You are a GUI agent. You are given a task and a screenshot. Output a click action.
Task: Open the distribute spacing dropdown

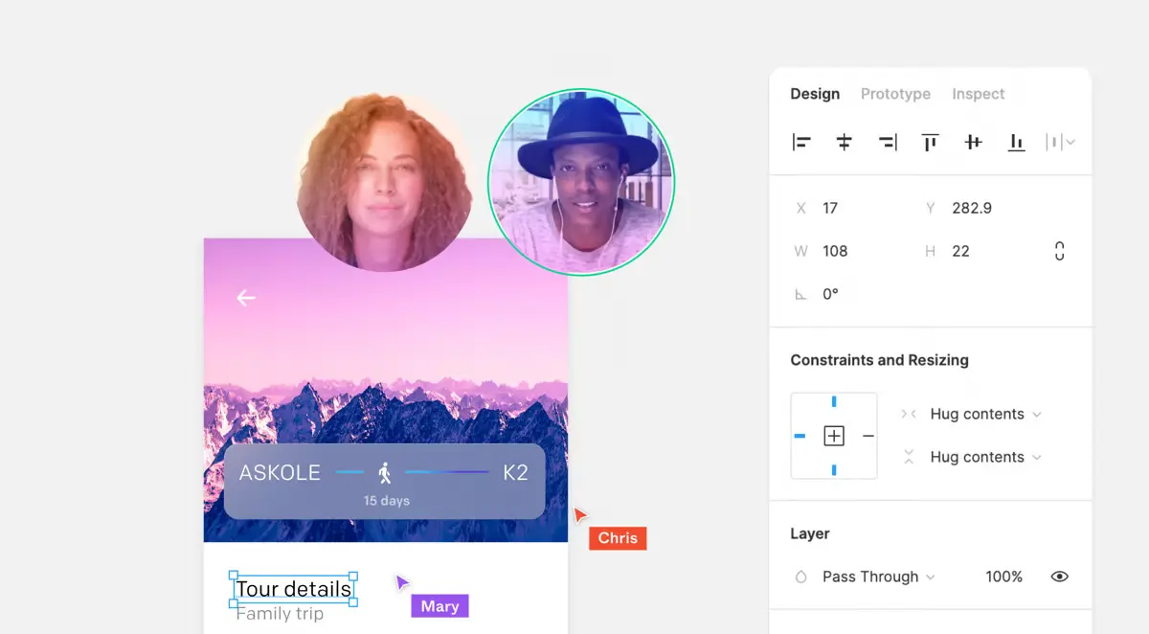coord(1060,143)
